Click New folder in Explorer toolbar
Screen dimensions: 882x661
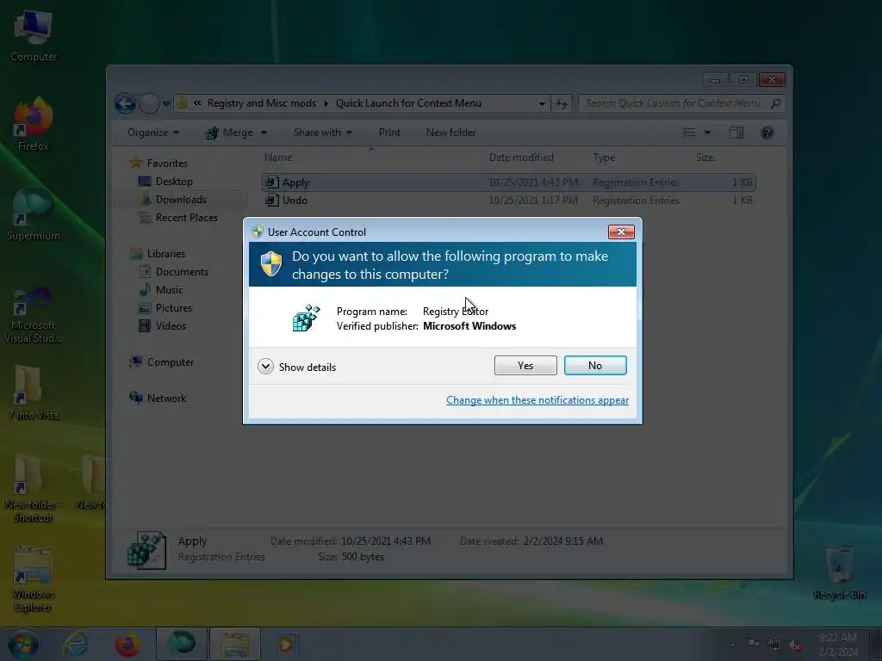(x=451, y=133)
